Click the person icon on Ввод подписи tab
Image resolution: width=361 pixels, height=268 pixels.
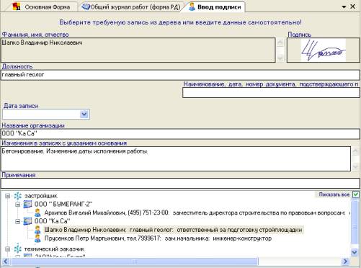(192, 7)
